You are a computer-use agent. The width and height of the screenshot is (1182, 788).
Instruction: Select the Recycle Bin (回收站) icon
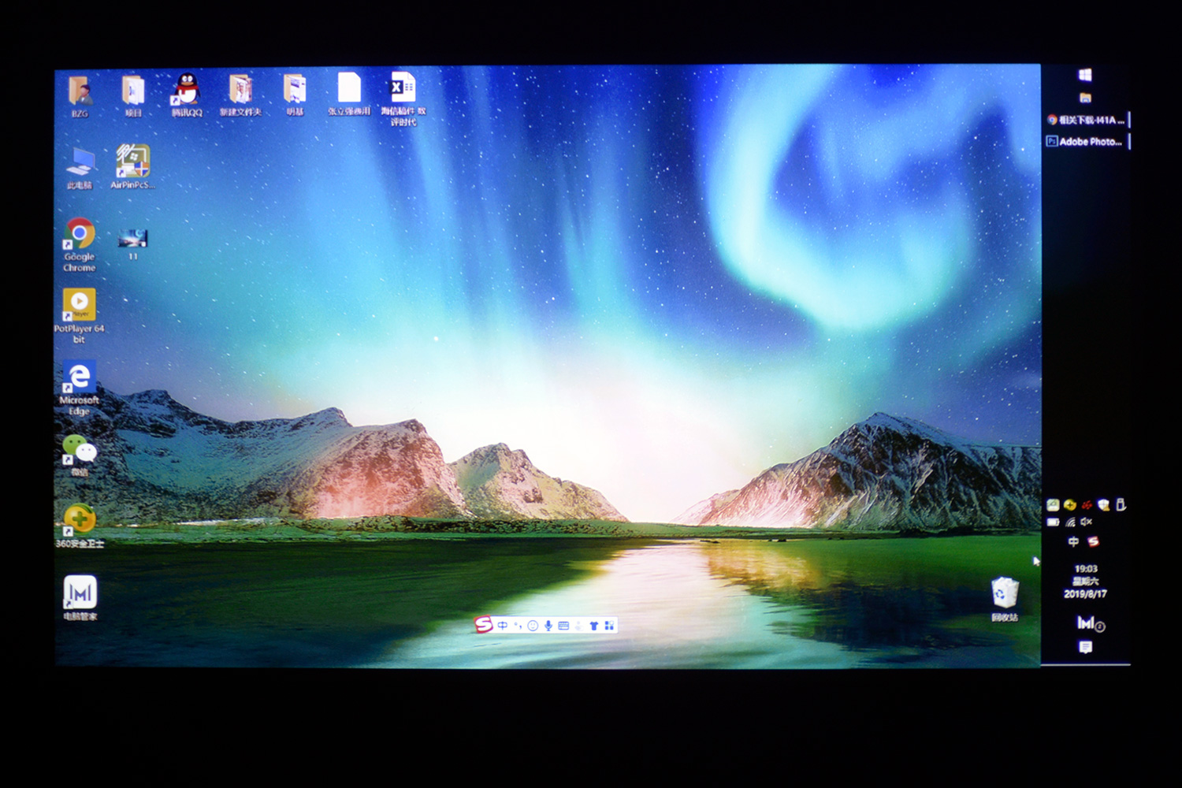pos(1005,593)
